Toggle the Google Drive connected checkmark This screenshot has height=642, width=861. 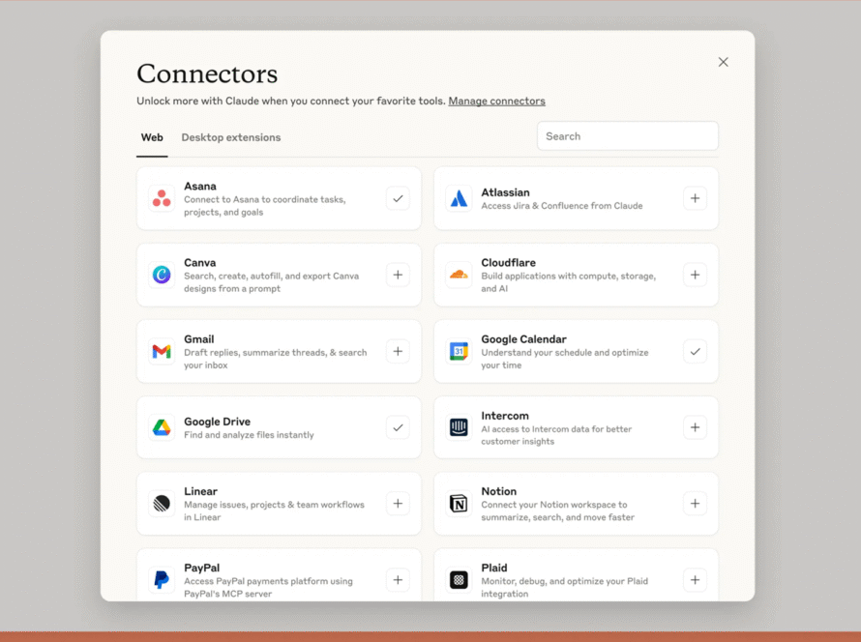(398, 427)
